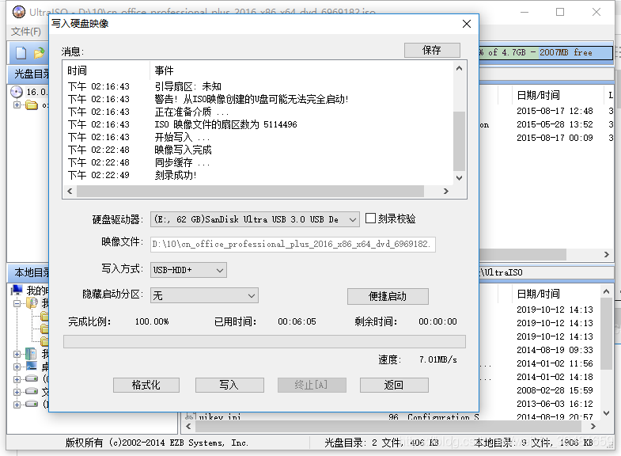Image resolution: width=621 pixels, height=456 pixels.
Task: Click the 便捷启动 button
Action: click(388, 296)
